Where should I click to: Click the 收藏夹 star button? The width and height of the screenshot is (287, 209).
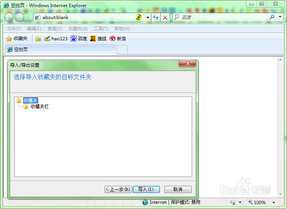point(17,38)
